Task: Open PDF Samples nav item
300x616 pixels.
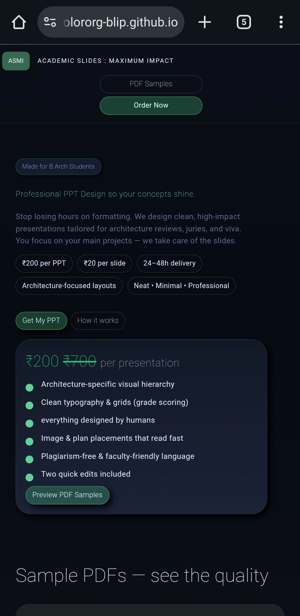Action: pos(151,84)
